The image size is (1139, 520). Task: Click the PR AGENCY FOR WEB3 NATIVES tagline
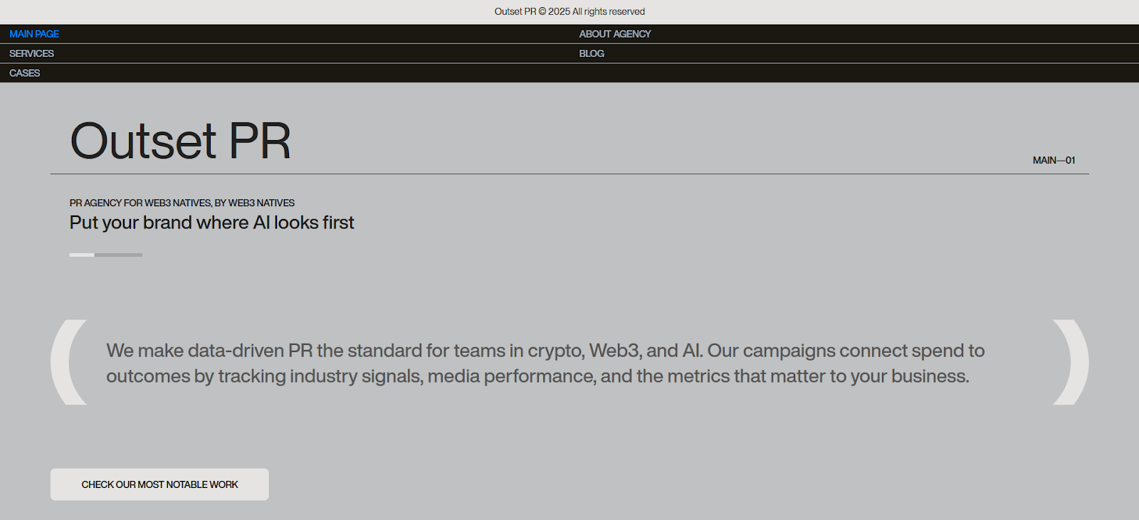tap(182, 203)
